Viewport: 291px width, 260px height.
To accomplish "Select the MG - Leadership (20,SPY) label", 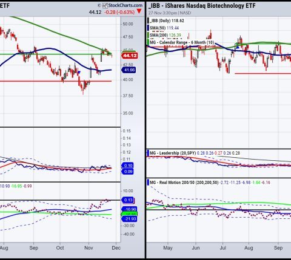I will pos(173,153).
